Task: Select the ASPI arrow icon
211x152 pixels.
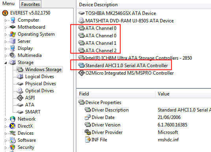Action: pyautogui.click(x=20, y=98)
